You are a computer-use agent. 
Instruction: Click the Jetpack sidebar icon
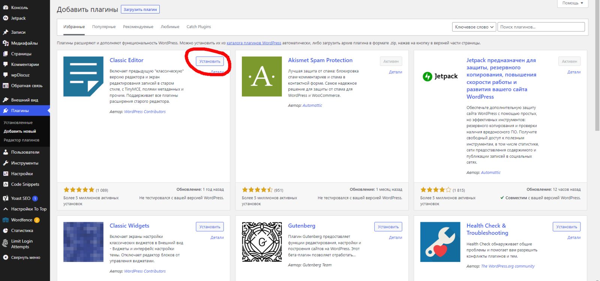pos(6,18)
